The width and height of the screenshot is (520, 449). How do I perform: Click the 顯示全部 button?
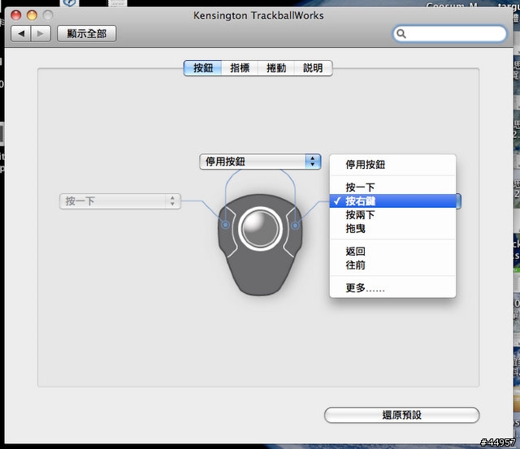[87, 33]
